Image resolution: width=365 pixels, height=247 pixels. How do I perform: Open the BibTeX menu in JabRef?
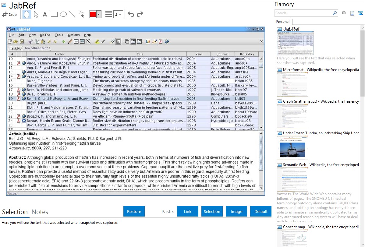[45, 35]
